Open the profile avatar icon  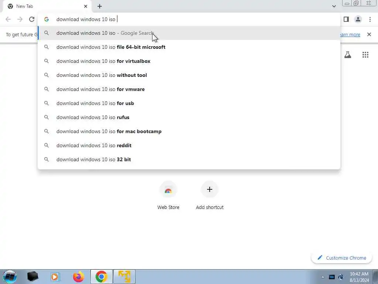point(358,19)
